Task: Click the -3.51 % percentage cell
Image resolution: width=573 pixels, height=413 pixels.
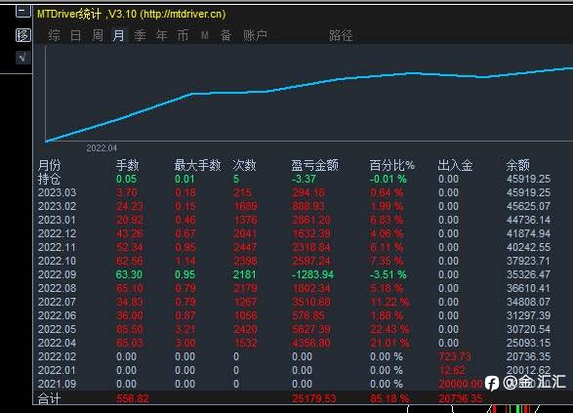Action: 388,274
